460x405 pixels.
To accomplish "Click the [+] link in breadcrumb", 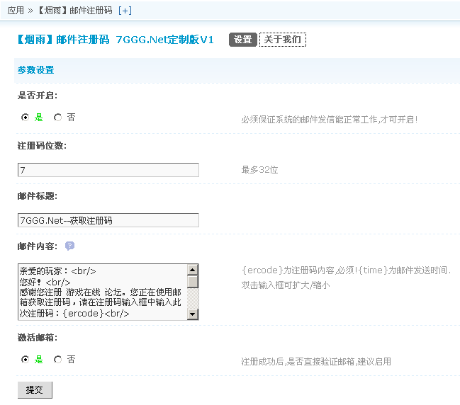I will coord(125,11).
